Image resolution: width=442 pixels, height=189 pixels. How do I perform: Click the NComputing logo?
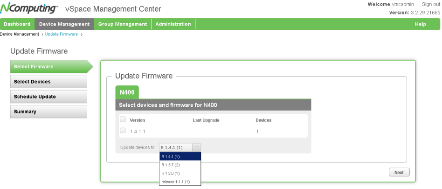(29, 8)
